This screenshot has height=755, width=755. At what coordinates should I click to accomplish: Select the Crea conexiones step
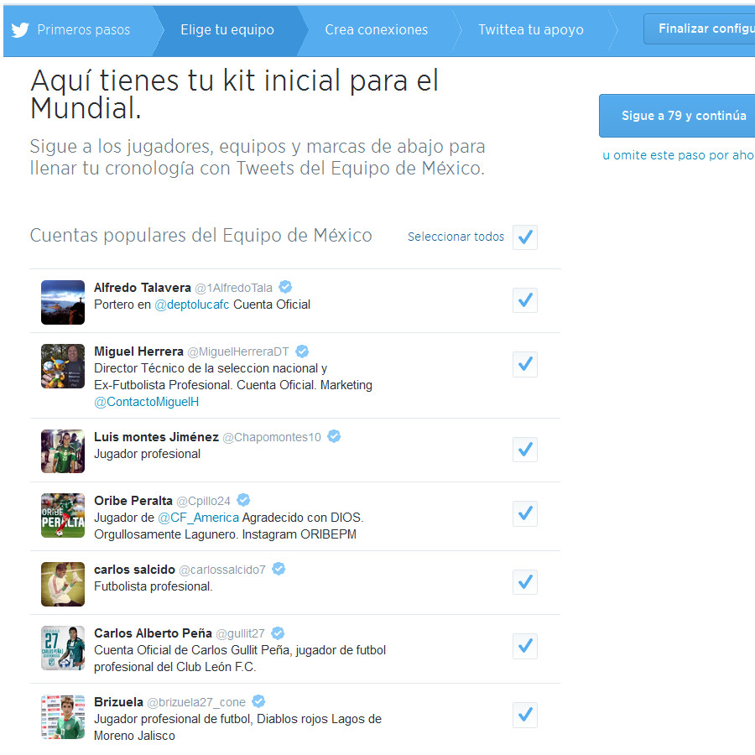376,29
